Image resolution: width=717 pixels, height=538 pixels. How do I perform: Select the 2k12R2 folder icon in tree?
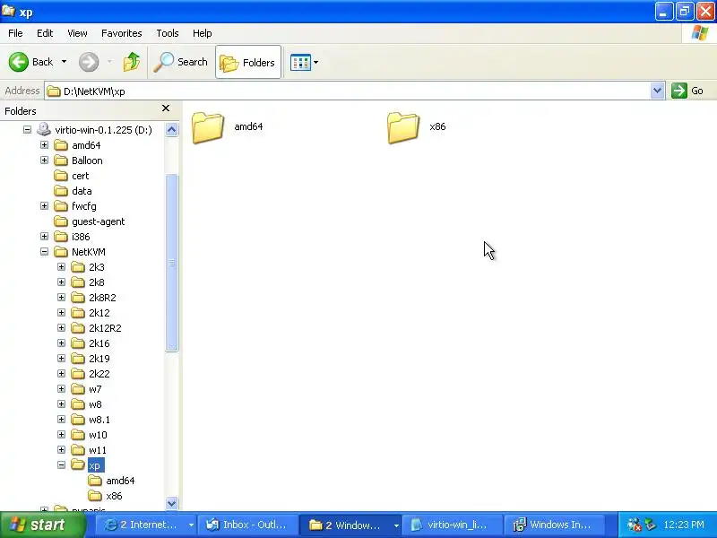[78, 328]
